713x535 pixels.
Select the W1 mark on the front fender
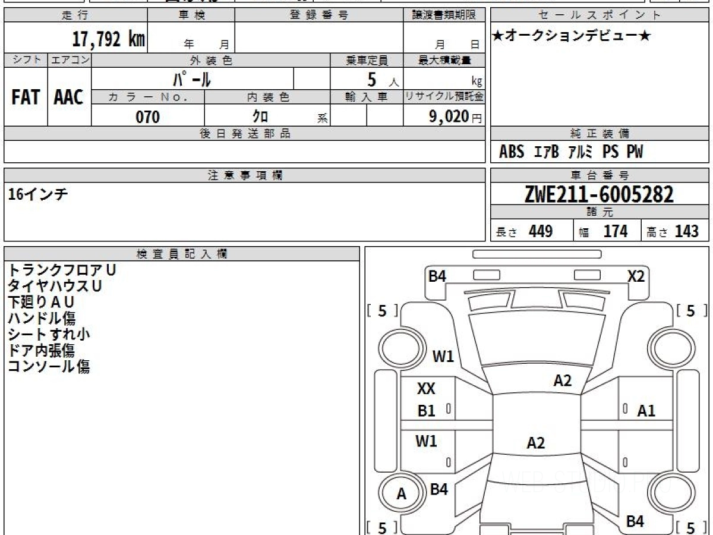pos(443,356)
